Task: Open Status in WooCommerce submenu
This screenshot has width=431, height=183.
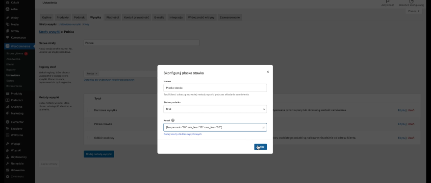Action: point(10,81)
